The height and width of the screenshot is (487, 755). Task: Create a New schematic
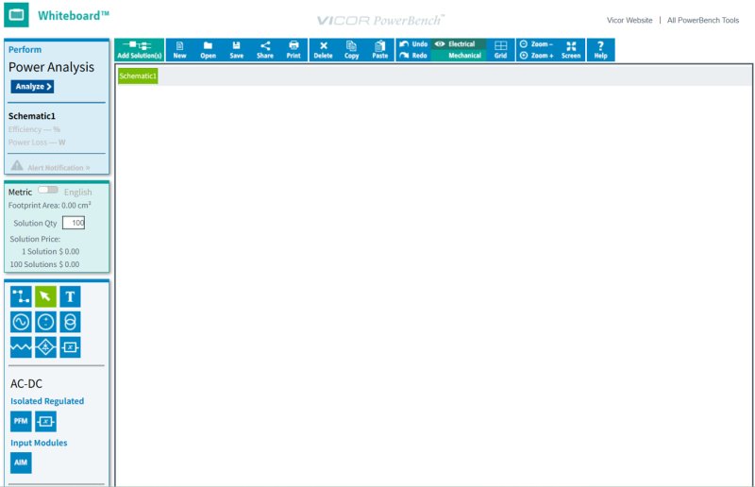(179, 50)
